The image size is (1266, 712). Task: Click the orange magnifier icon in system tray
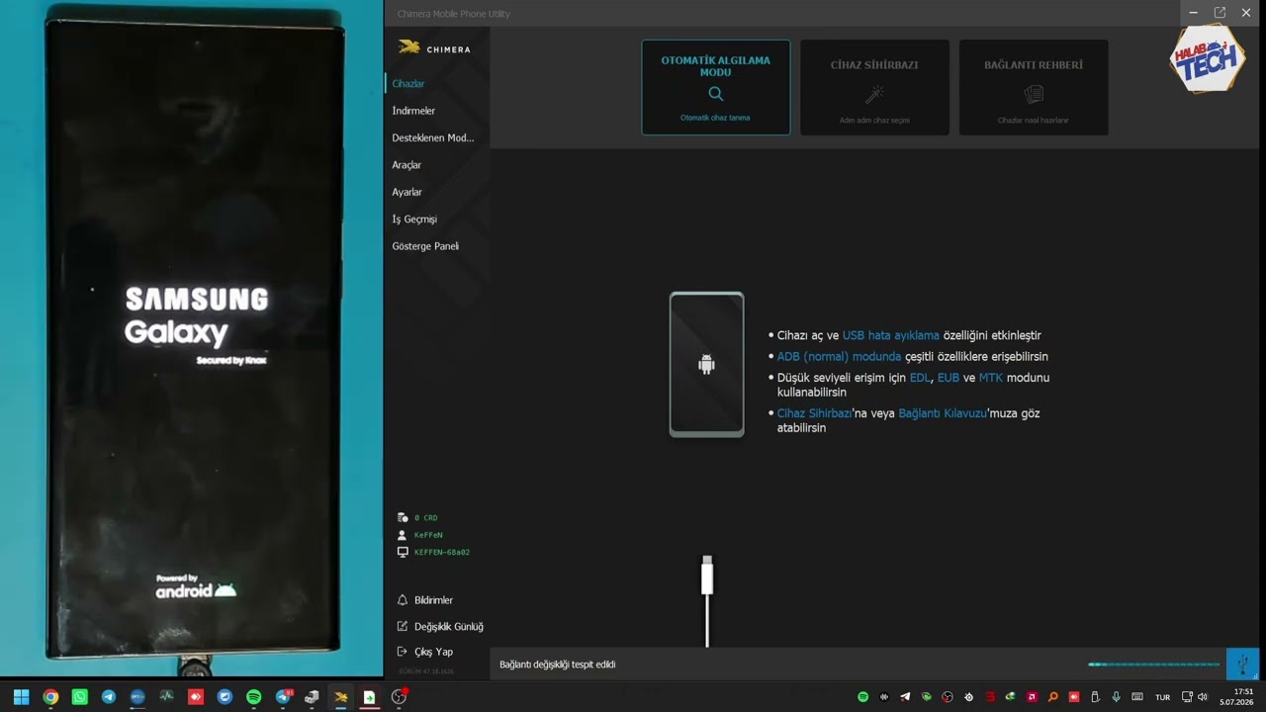(1052, 697)
